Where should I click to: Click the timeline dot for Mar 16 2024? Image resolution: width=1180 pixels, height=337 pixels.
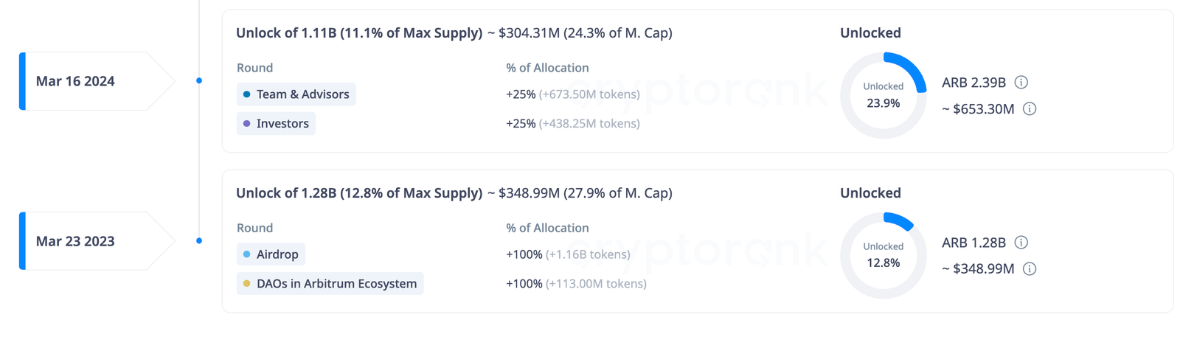pyautogui.click(x=199, y=80)
